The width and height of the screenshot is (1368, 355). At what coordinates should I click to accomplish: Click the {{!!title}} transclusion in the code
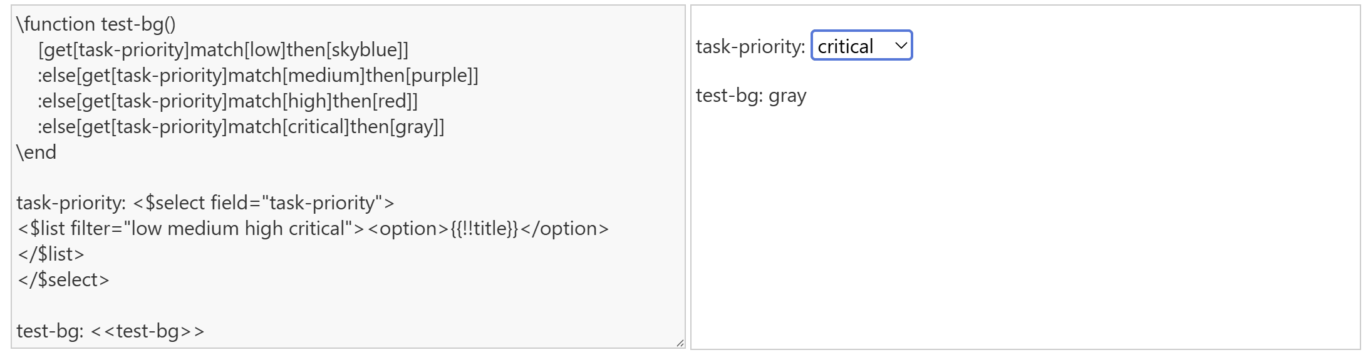484,229
